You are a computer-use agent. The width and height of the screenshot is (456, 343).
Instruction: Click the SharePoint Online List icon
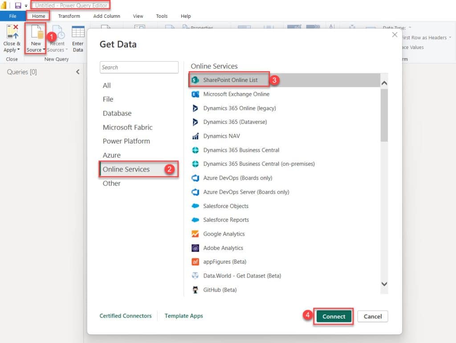tap(195, 80)
